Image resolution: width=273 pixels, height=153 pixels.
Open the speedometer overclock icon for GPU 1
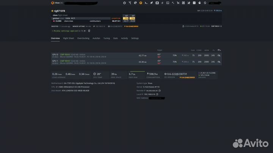(x=219, y=62)
